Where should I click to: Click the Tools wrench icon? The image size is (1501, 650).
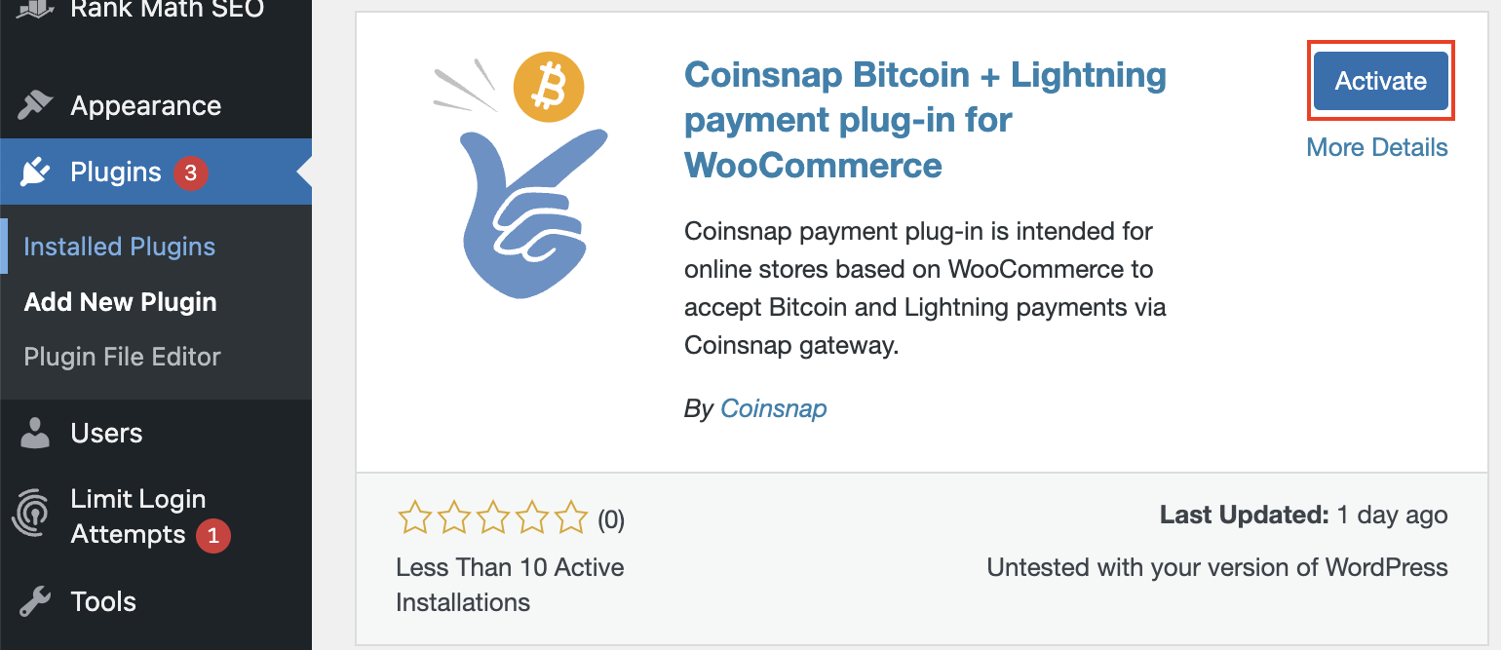(x=35, y=601)
